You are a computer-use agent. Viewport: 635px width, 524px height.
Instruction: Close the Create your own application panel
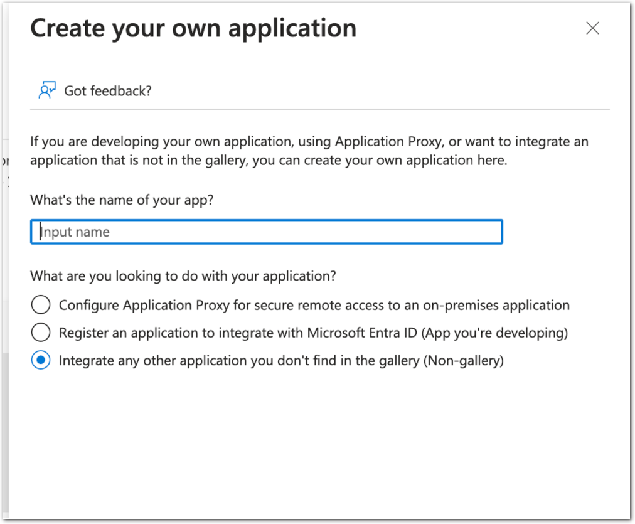(592, 28)
